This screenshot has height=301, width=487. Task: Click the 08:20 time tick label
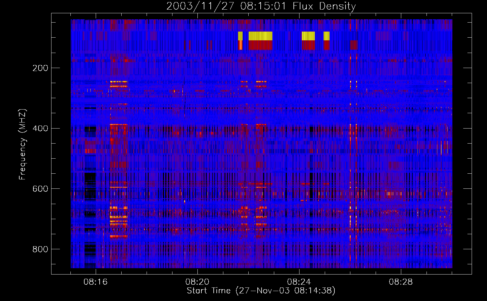(x=197, y=282)
